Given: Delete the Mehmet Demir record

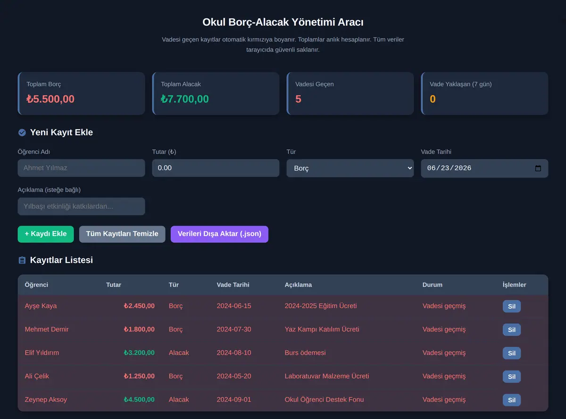Looking at the screenshot, I should pos(512,329).
